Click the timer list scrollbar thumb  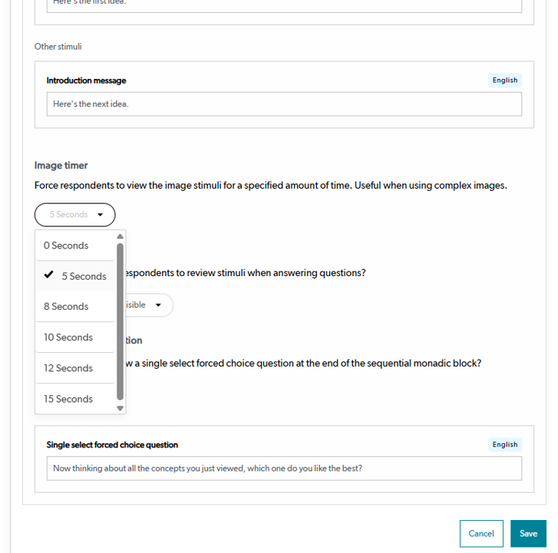(120, 321)
